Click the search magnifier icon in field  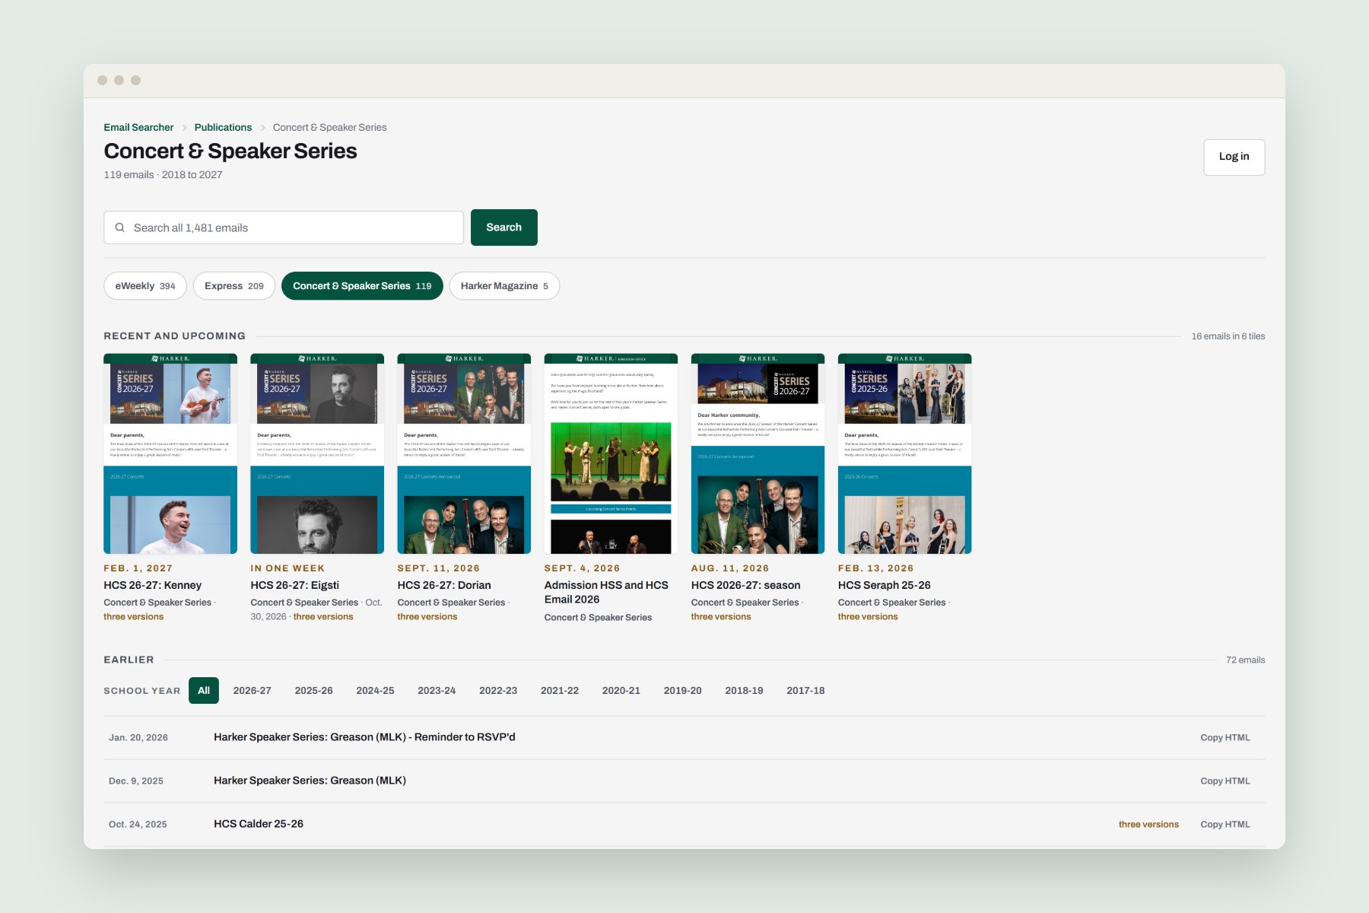pyautogui.click(x=120, y=227)
